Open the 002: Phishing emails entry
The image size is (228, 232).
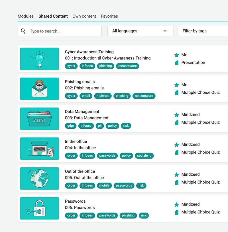click(84, 88)
